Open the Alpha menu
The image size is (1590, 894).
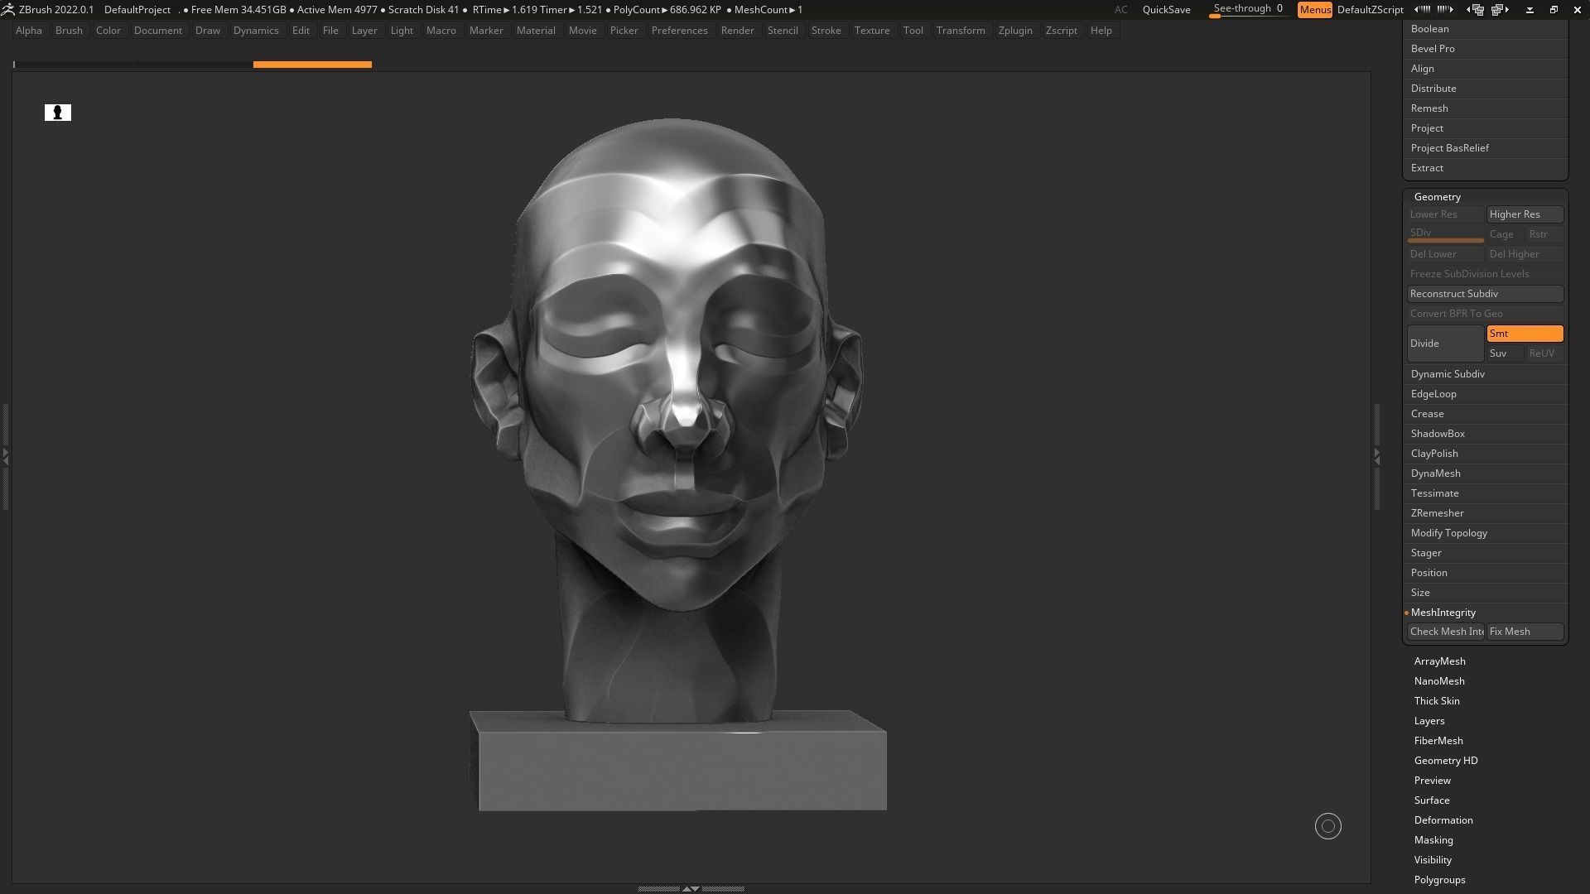point(29,31)
